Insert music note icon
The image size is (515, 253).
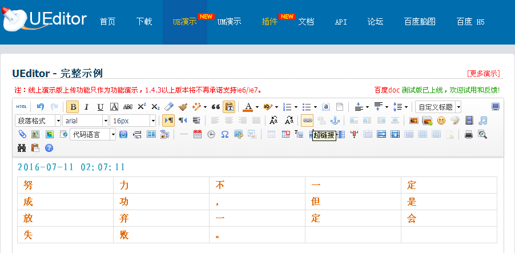click(x=483, y=121)
